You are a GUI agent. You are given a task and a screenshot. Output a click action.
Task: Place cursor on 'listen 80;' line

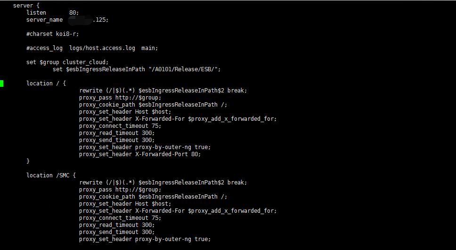pos(53,13)
